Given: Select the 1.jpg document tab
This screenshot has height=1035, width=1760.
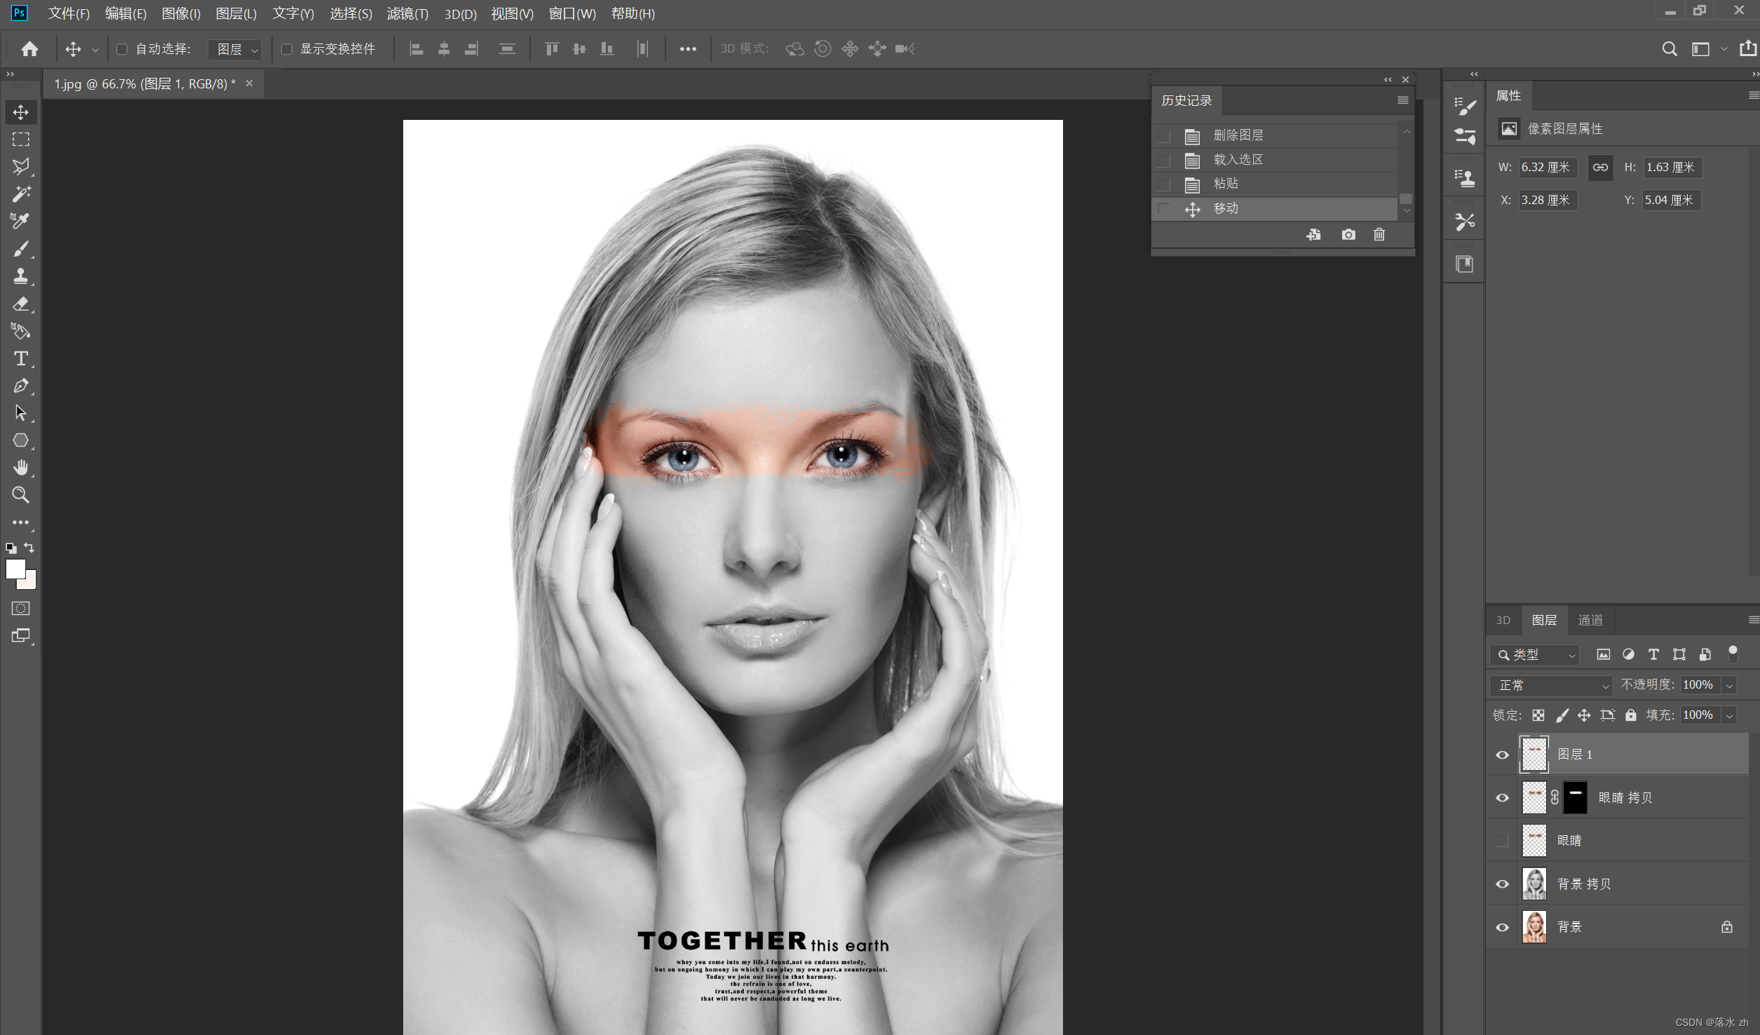Looking at the screenshot, I should point(145,83).
